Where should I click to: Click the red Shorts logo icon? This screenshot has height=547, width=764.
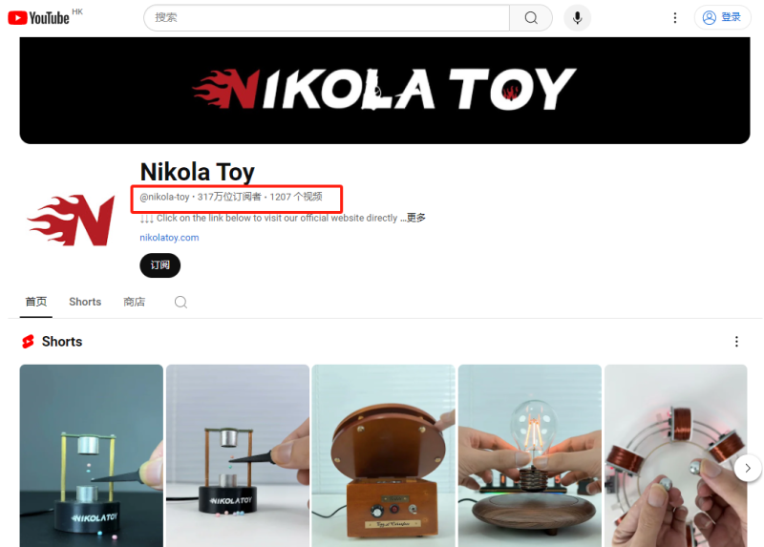point(28,342)
